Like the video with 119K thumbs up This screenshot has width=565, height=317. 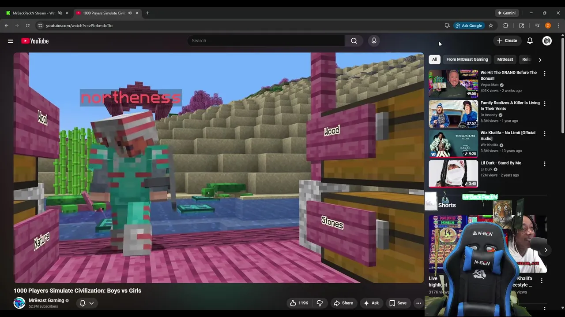[x=298, y=303]
